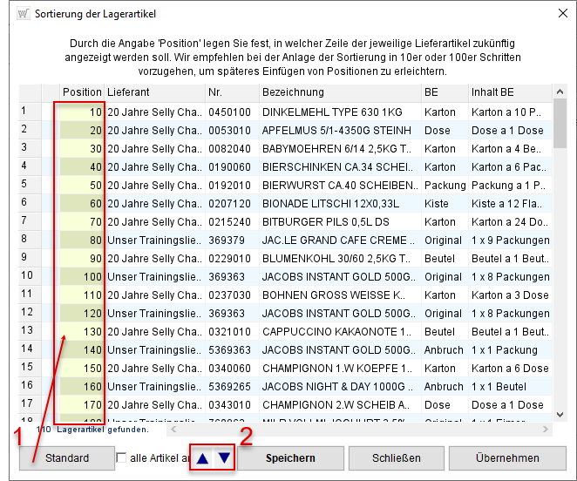Click 'CHAMPIGNON 2.W SCHEIB A..' cell

click(341, 405)
